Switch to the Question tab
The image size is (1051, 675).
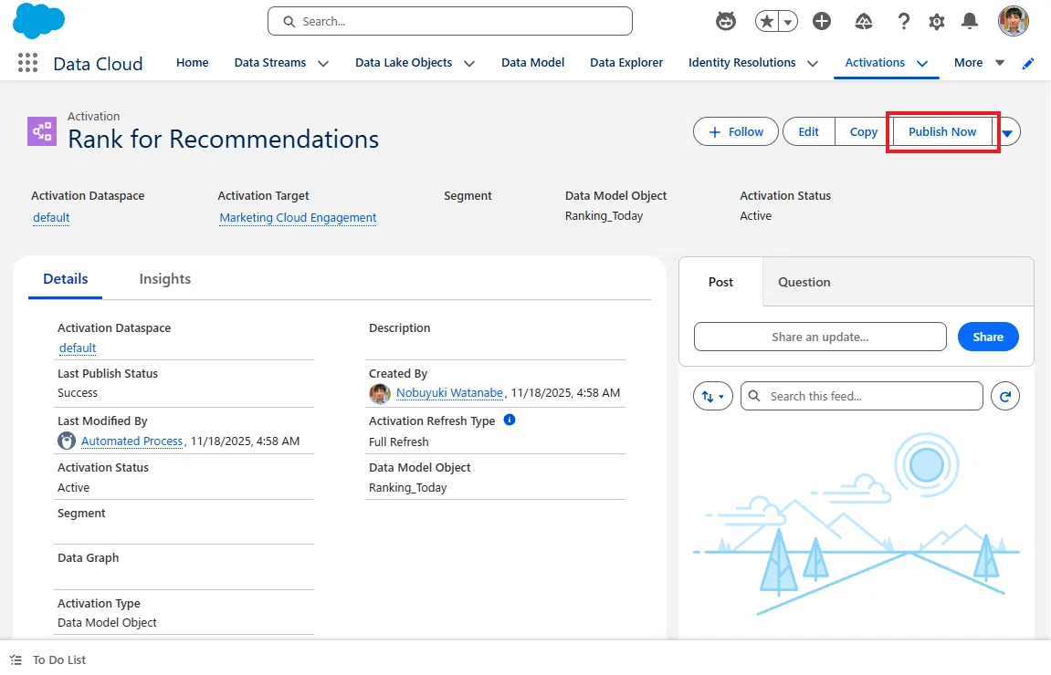[804, 282]
